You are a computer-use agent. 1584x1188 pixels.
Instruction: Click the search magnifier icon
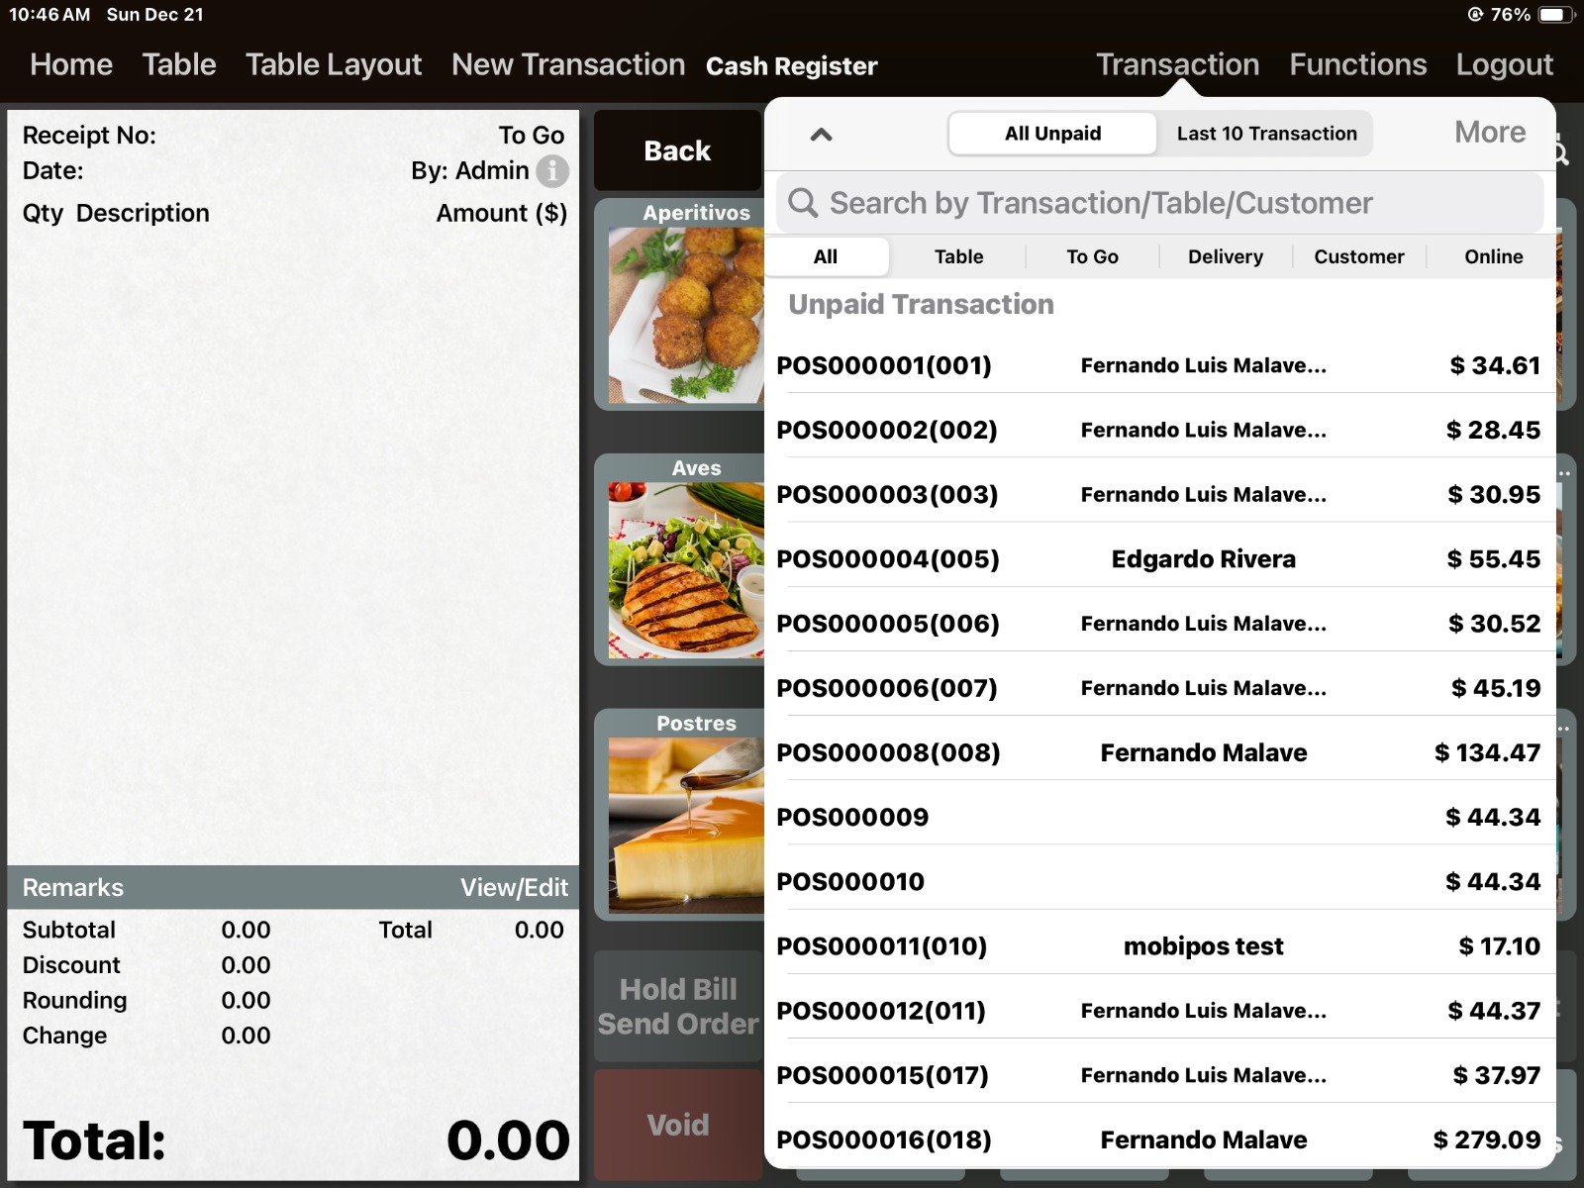803,203
